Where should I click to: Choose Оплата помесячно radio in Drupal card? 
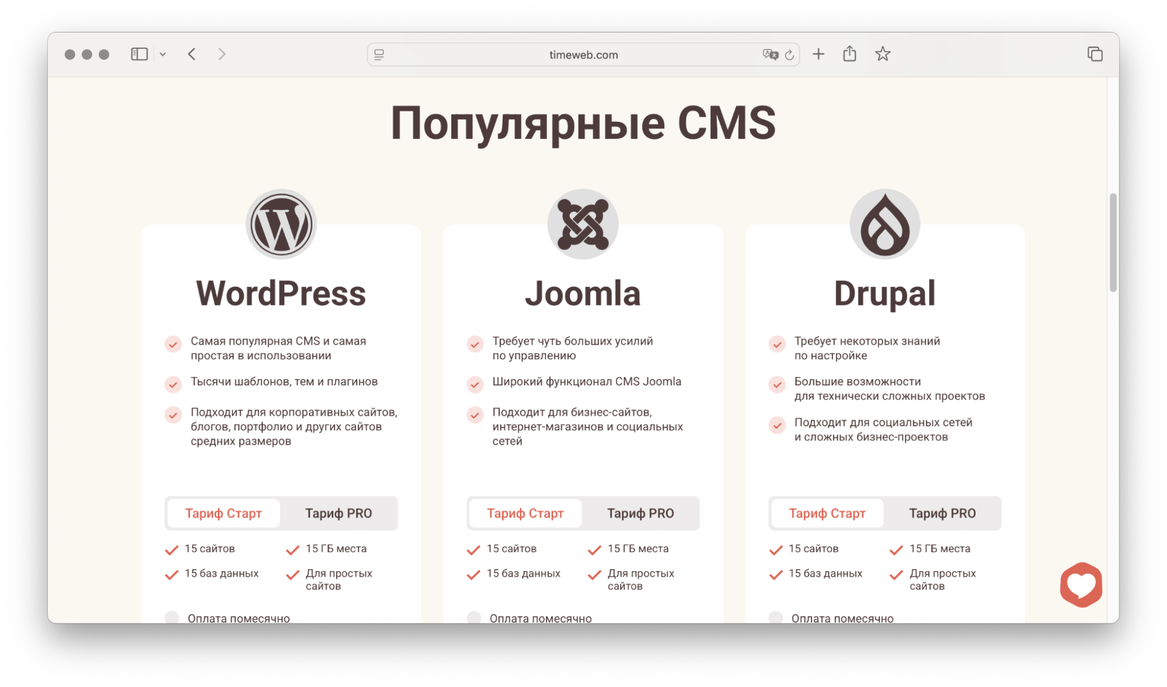coord(775,618)
